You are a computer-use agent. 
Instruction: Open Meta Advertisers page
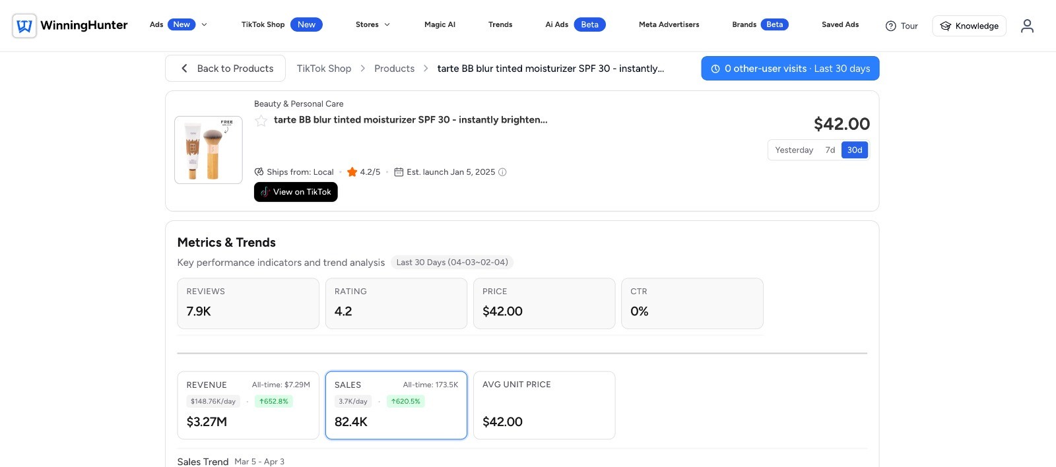click(x=669, y=24)
